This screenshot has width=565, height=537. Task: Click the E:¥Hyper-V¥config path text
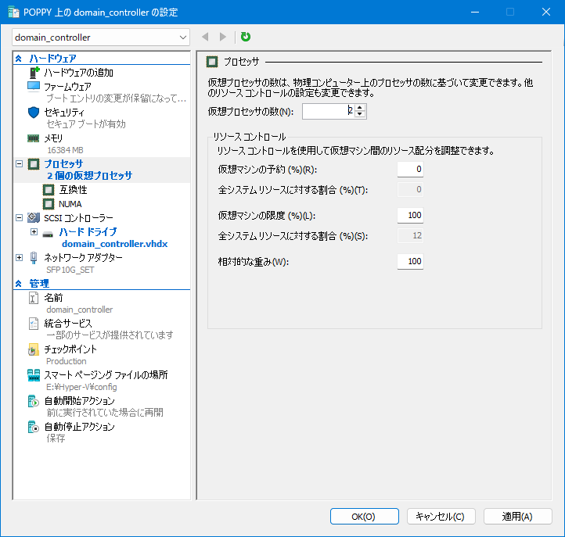[x=82, y=387]
